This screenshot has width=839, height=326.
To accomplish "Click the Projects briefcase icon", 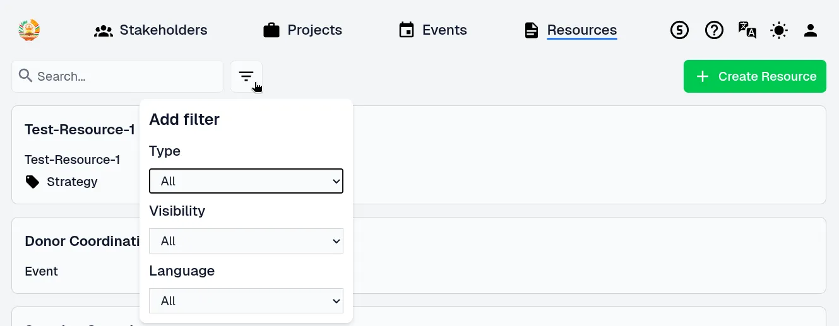I will (x=271, y=30).
